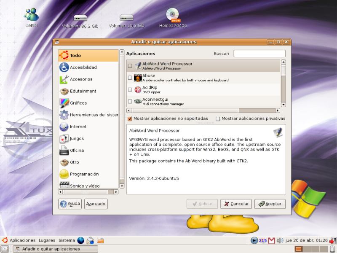Open the Sonido y vídeo category

coord(88,185)
